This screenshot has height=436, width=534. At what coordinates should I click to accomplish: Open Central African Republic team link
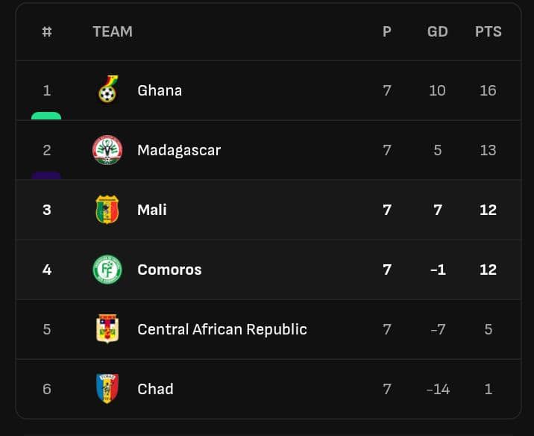click(x=222, y=329)
